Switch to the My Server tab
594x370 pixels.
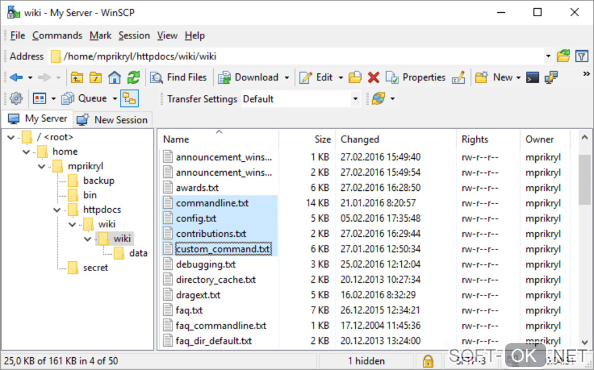coord(37,119)
